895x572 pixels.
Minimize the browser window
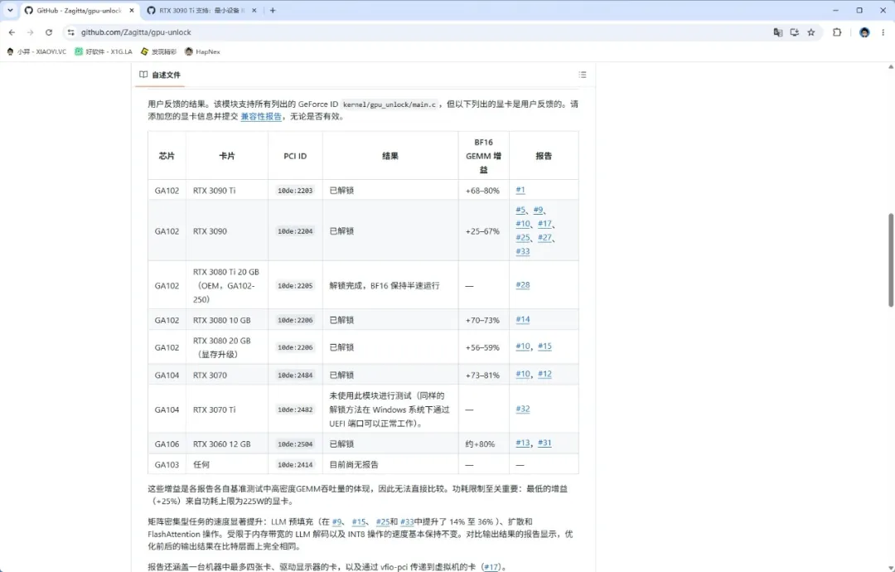point(835,10)
